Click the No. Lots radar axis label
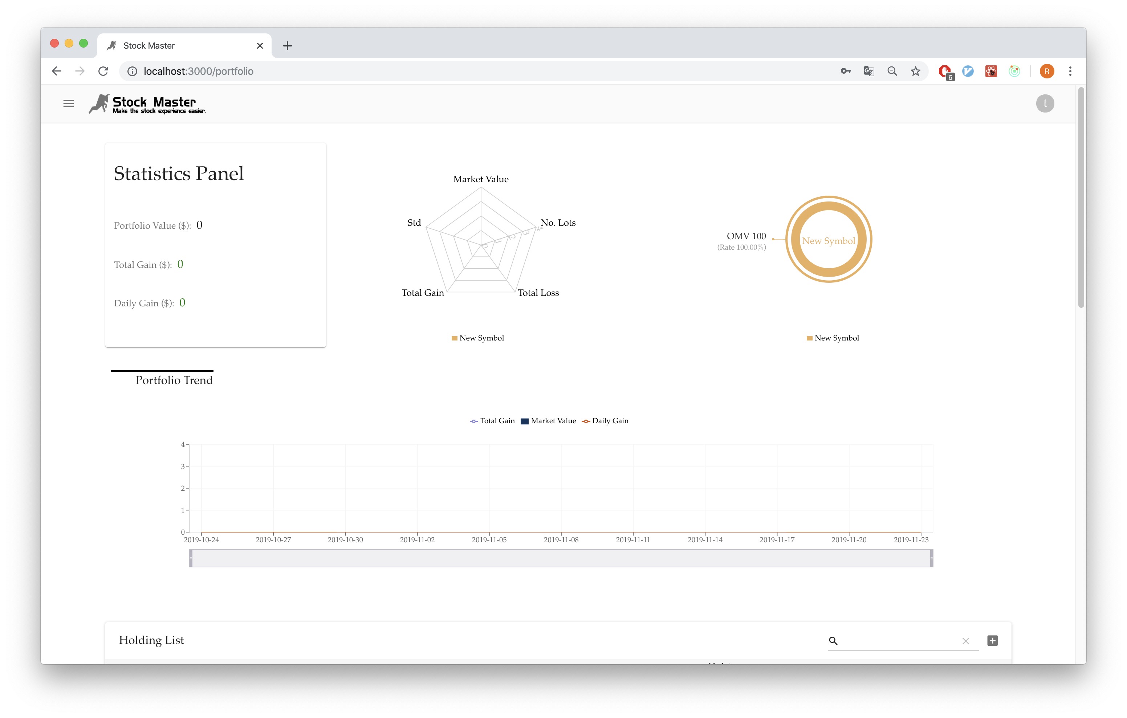 558,223
